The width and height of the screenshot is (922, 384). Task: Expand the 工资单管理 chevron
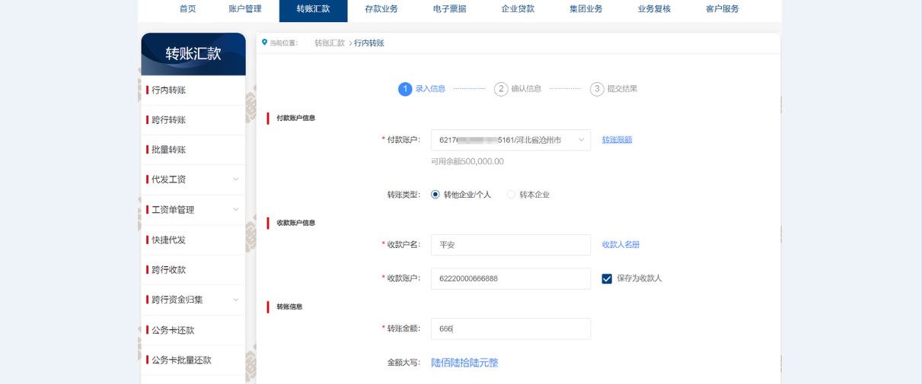235,210
